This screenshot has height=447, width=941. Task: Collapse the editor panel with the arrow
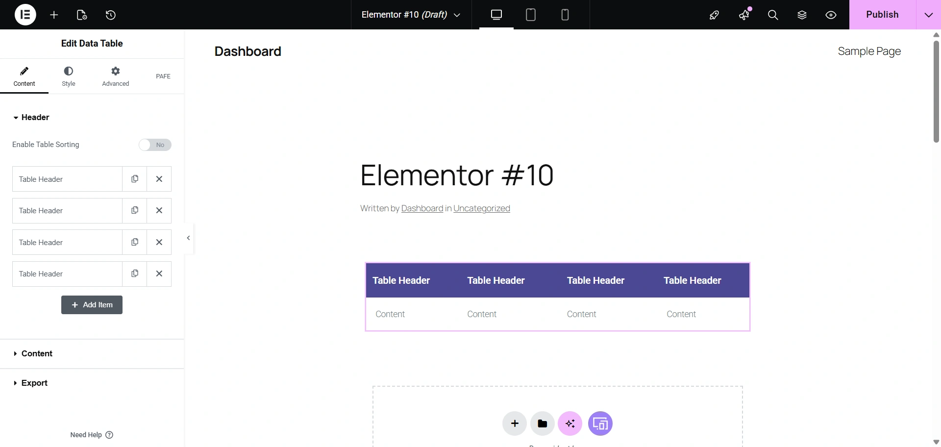(x=189, y=238)
